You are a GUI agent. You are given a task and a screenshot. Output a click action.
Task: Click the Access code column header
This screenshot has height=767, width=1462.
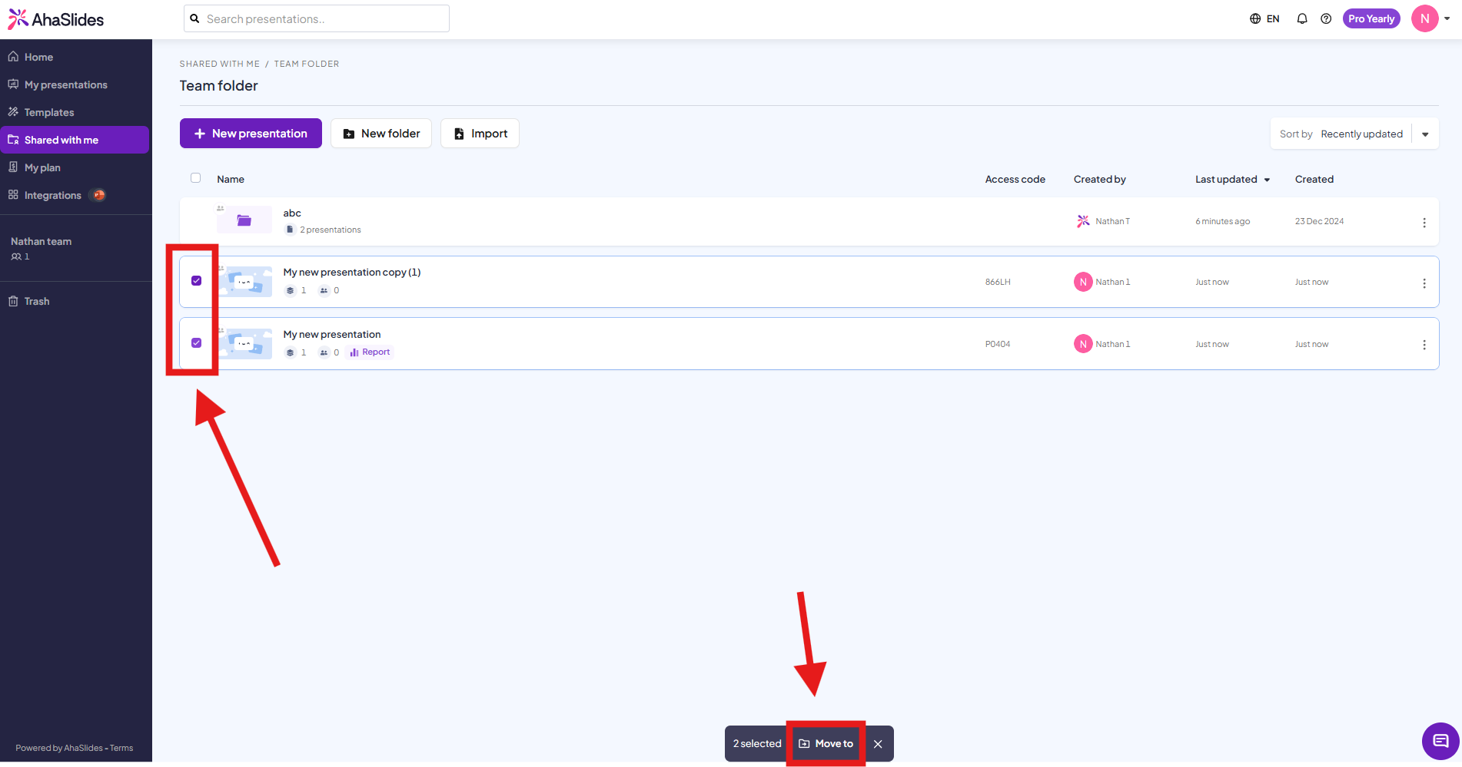[x=1015, y=179]
